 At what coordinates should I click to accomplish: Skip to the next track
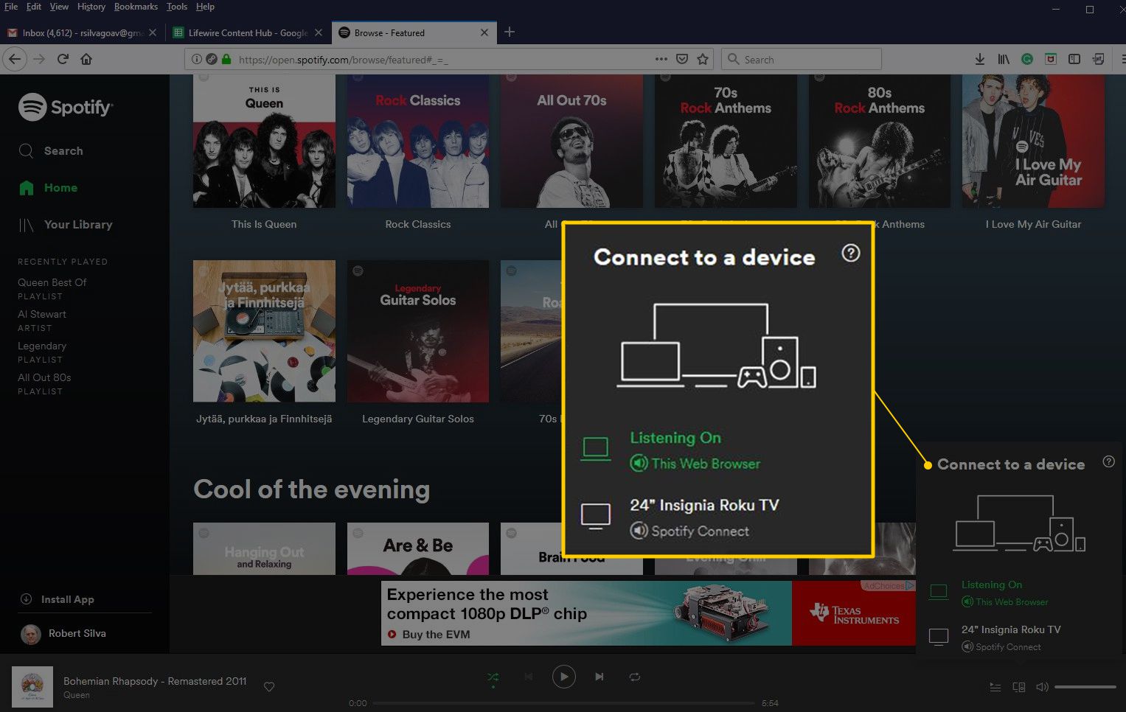point(599,677)
